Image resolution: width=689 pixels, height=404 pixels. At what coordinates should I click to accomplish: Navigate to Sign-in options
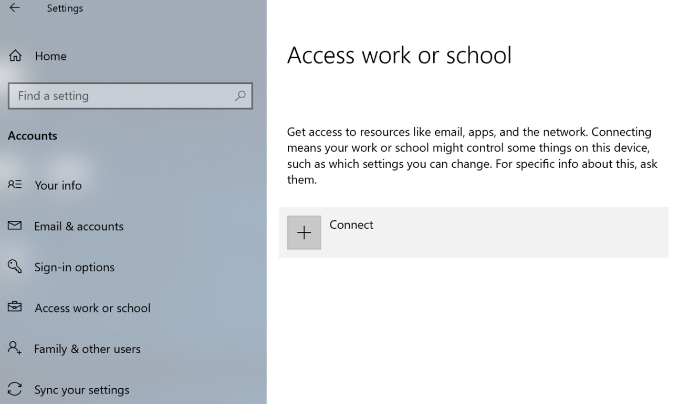click(74, 267)
